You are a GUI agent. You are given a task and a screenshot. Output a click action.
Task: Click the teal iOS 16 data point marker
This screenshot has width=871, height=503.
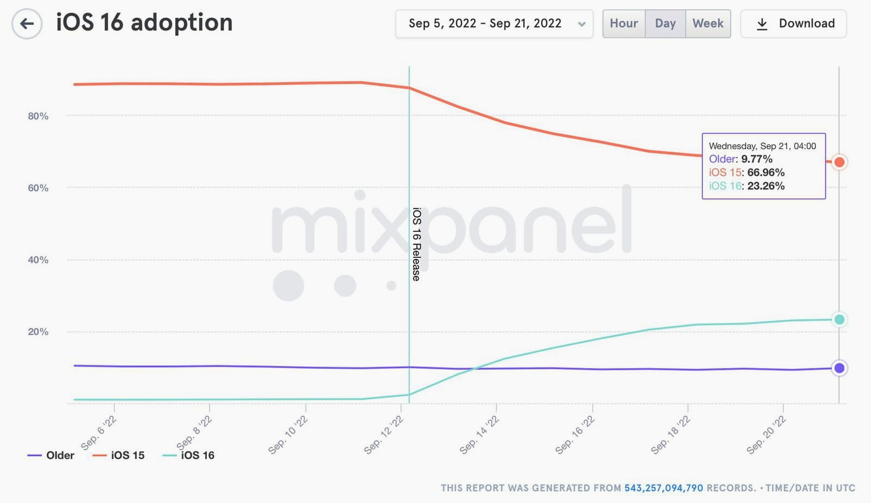(839, 319)
